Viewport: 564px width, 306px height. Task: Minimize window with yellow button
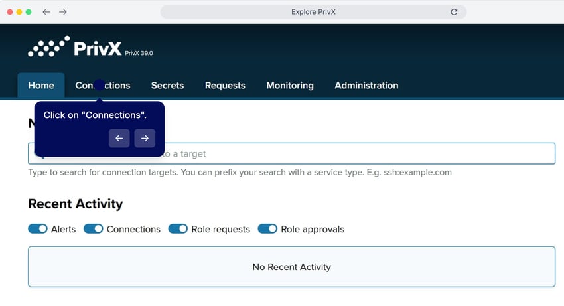tap(19, 12)
